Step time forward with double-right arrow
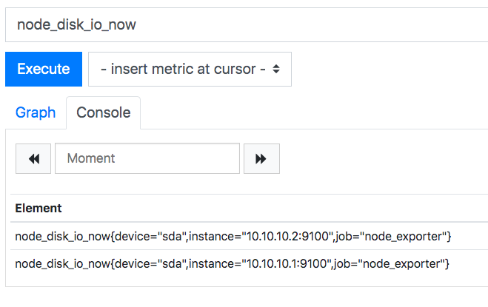The width and height of the screenshot is (488, 307). coord(261,158)
